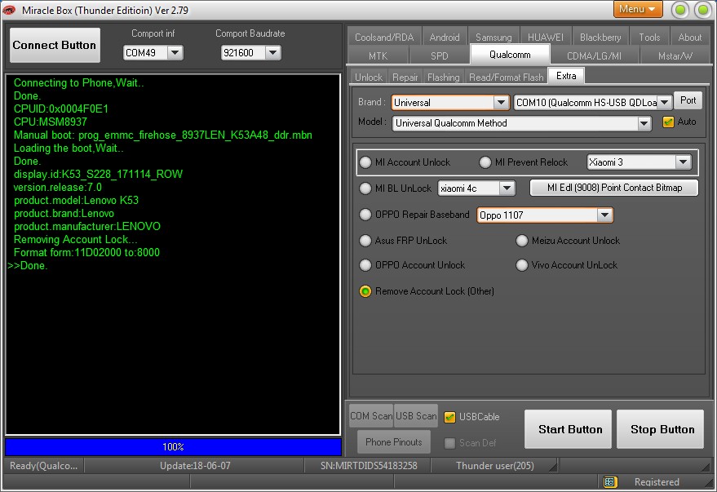717x492 pixels.
Task: Switch to the HUAWEI tab
Action: 546,37
